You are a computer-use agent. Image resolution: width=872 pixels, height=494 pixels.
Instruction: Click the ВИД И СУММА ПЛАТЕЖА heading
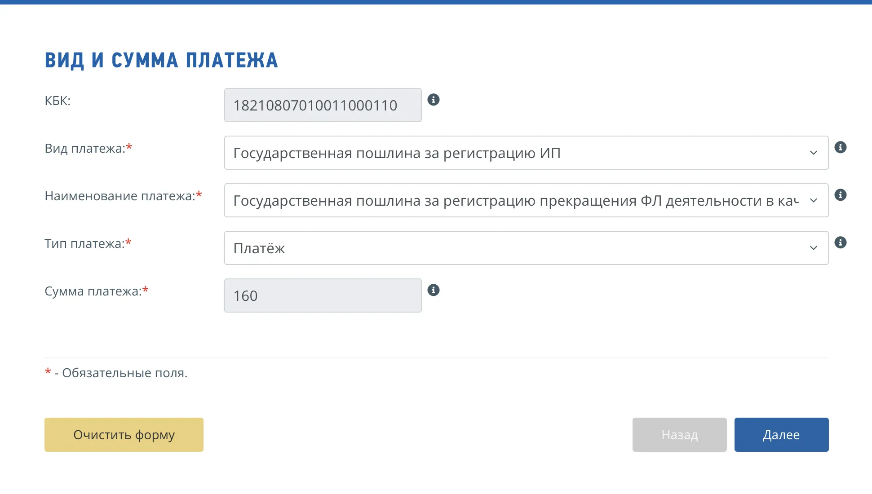click(x=162, y=59)
